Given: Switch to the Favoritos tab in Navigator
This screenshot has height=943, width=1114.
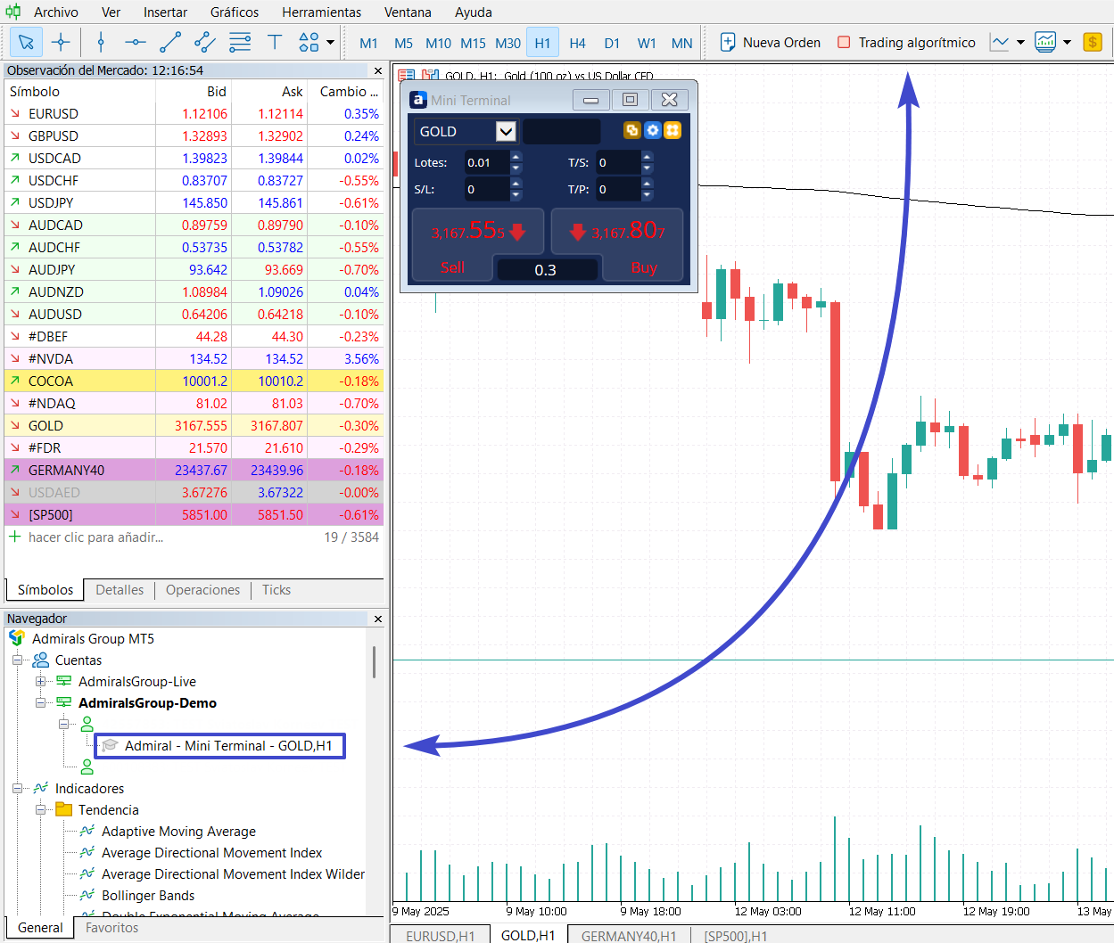Looking at the screenshot, I should tap(111, 927).
